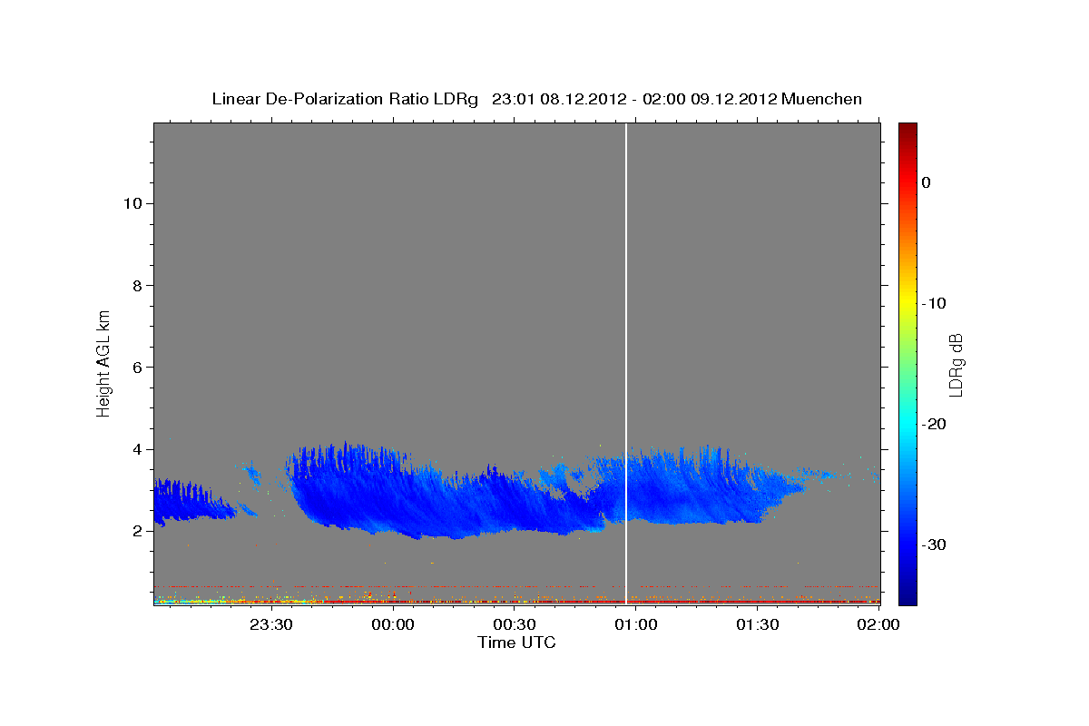Click the height tick label '4'
Viewport: 1089px width, 726px height.
click(x=136, y=449)
